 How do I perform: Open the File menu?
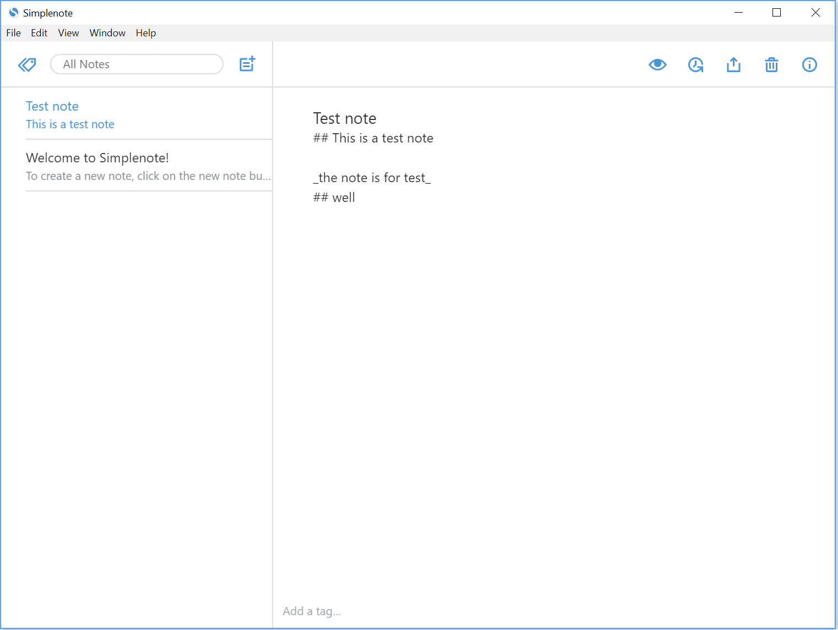[x=14, y=33]
